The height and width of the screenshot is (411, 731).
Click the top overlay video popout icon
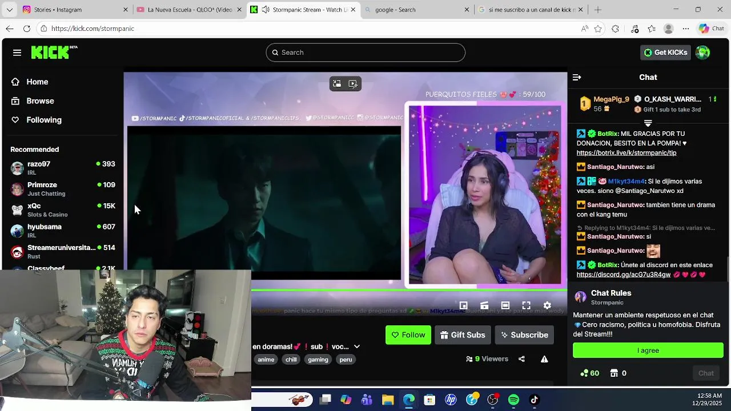pyautogui.click(x=354, y=83)
